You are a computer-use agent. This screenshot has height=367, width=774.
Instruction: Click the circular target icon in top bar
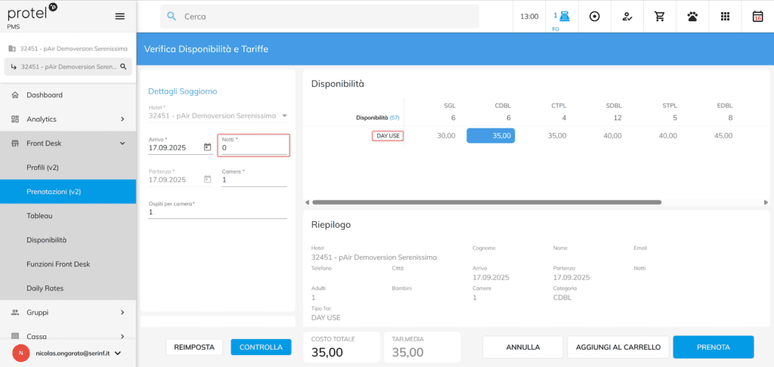pyautogui.click(x=594, y=17)
